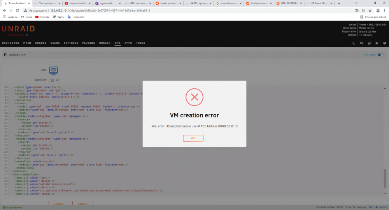Click XML editor scroll up arrow
The height and width of the screenshot is (210, 389).
(x=385, y=88)
